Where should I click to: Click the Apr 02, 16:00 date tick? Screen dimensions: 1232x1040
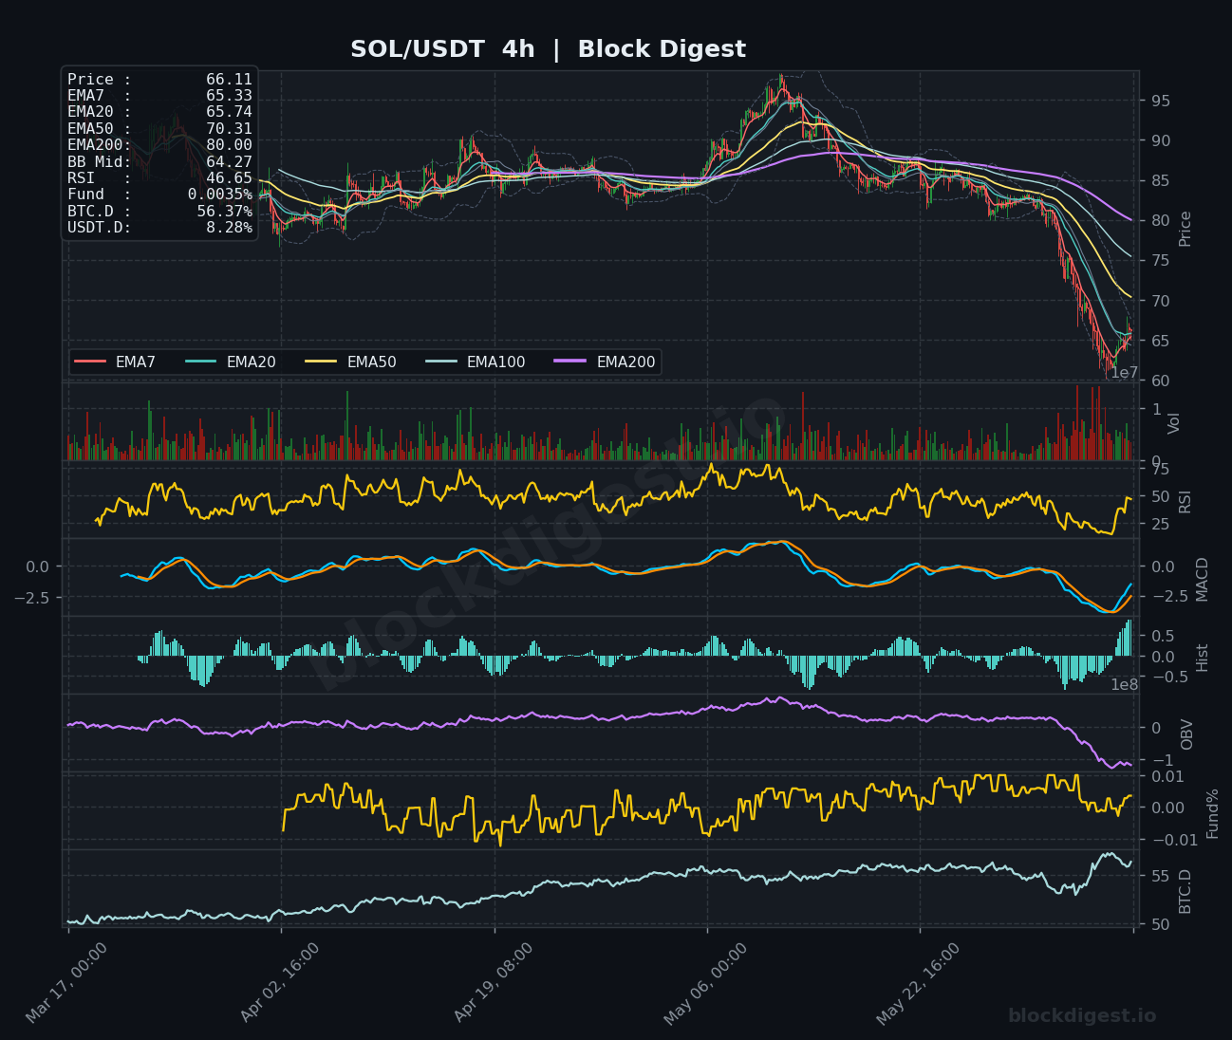coord(280,983)
